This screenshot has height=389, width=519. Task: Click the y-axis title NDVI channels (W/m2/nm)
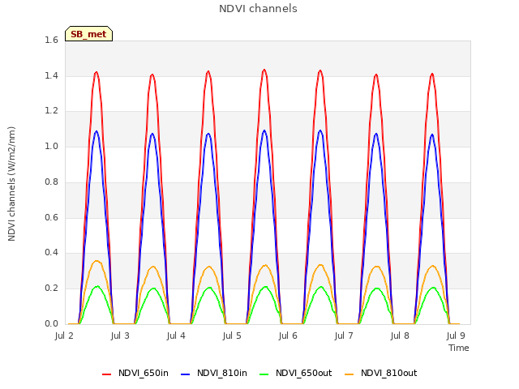click(11, 184)
